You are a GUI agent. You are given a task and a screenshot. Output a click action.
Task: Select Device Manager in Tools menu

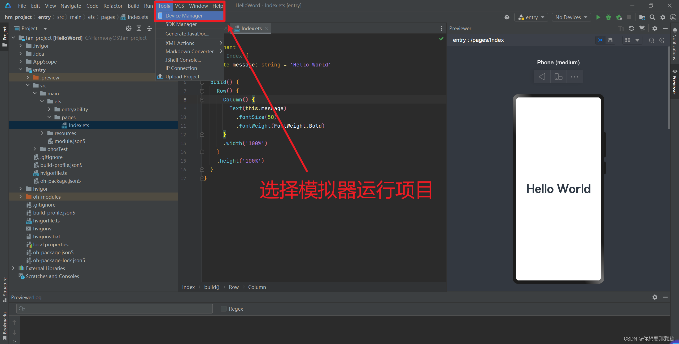(x=184, y=16)
